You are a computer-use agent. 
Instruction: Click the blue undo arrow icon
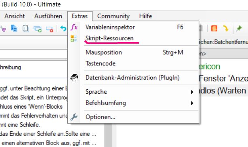click(x=63, y=29)
